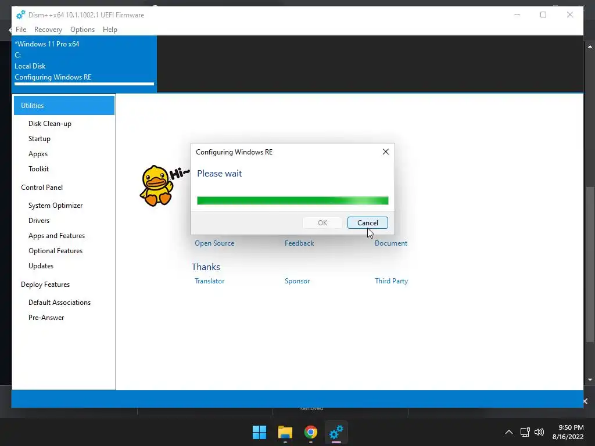The height and width of the screenshot is (446, 595).
Task: Open Disk Clean-up in sidebar
Action: tap(50, 124)
